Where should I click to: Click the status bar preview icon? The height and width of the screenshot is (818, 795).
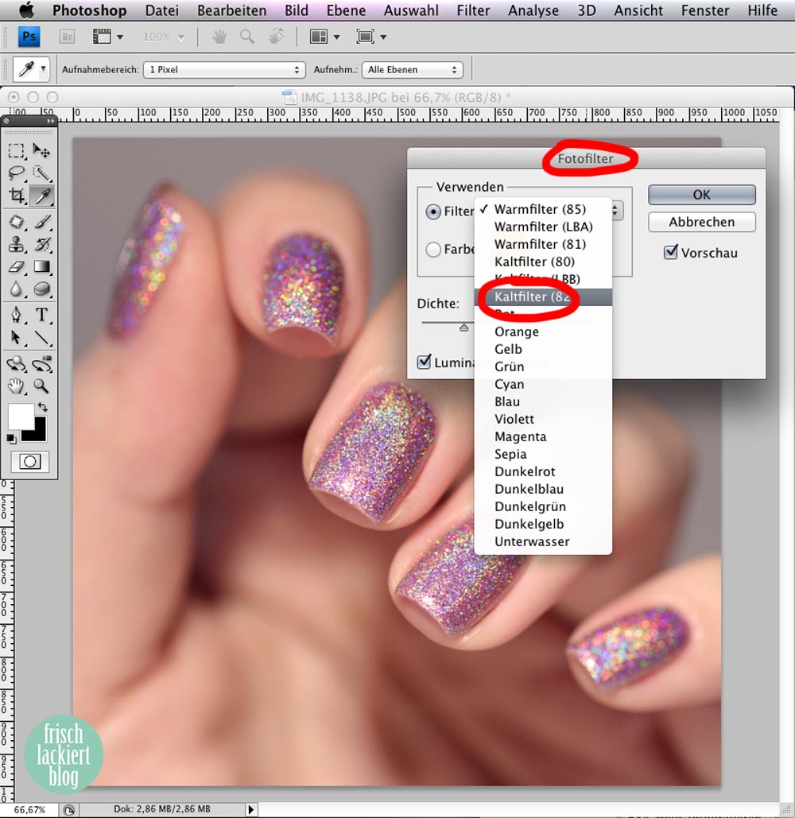(68, 809)
